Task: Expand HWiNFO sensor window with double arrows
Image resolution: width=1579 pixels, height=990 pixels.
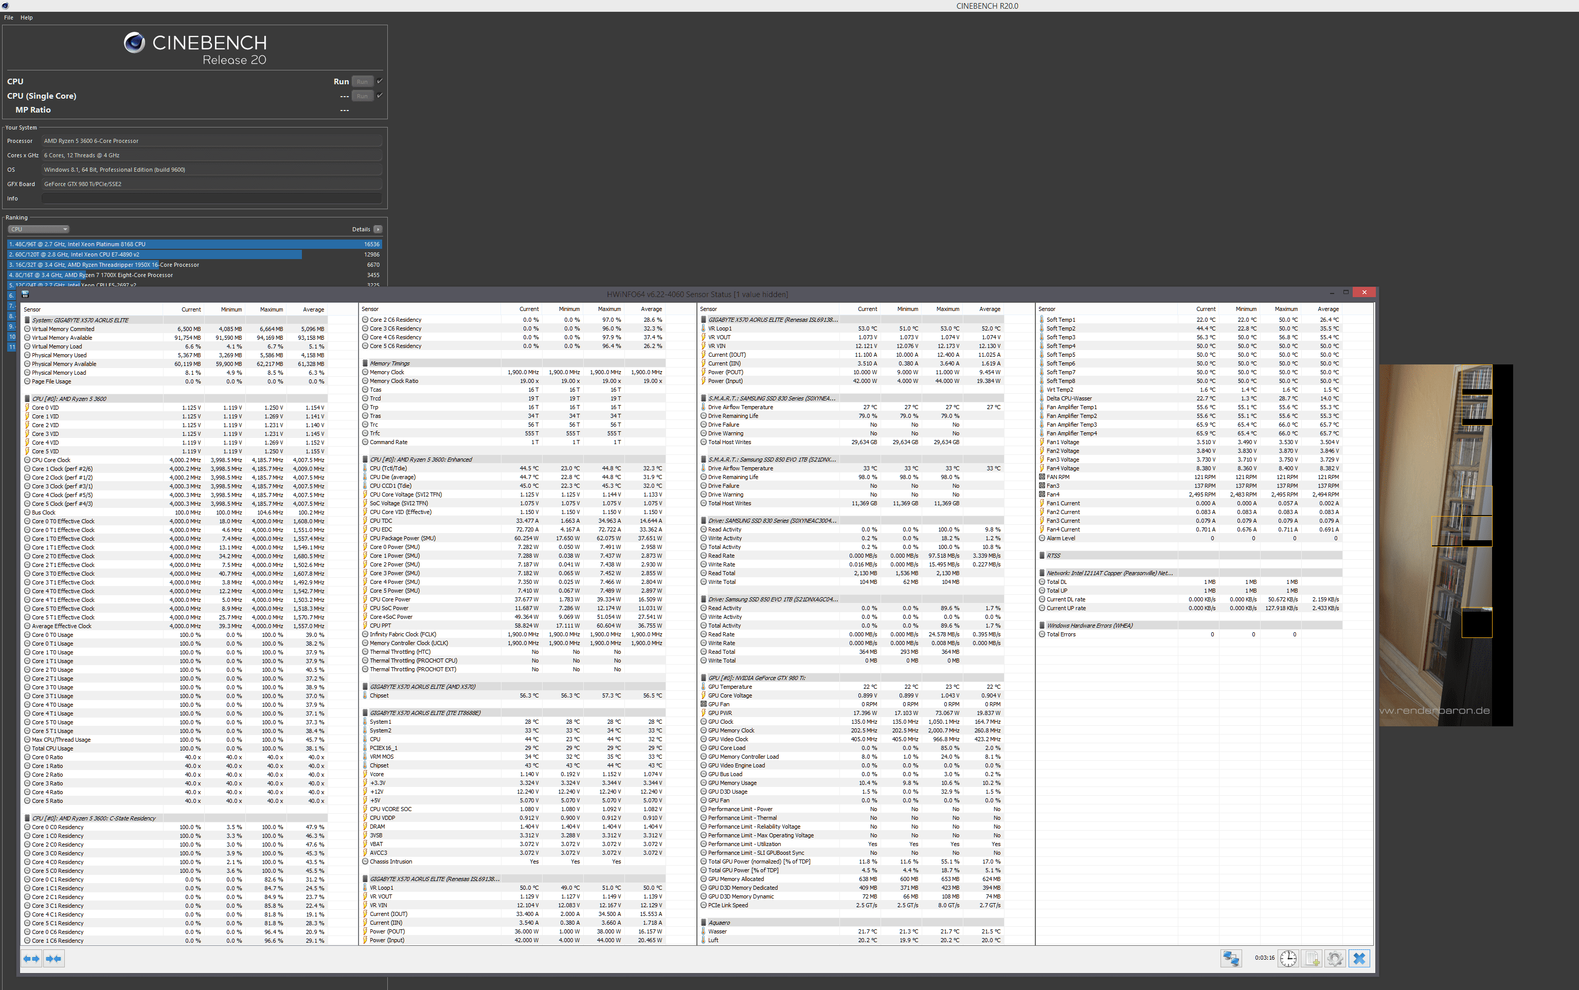Action: point(31,959)
